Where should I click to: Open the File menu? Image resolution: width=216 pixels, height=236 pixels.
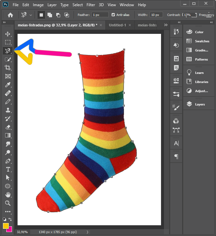point(16,5)
